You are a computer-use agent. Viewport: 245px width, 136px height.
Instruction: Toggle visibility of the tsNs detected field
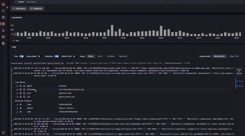[21, 112]
